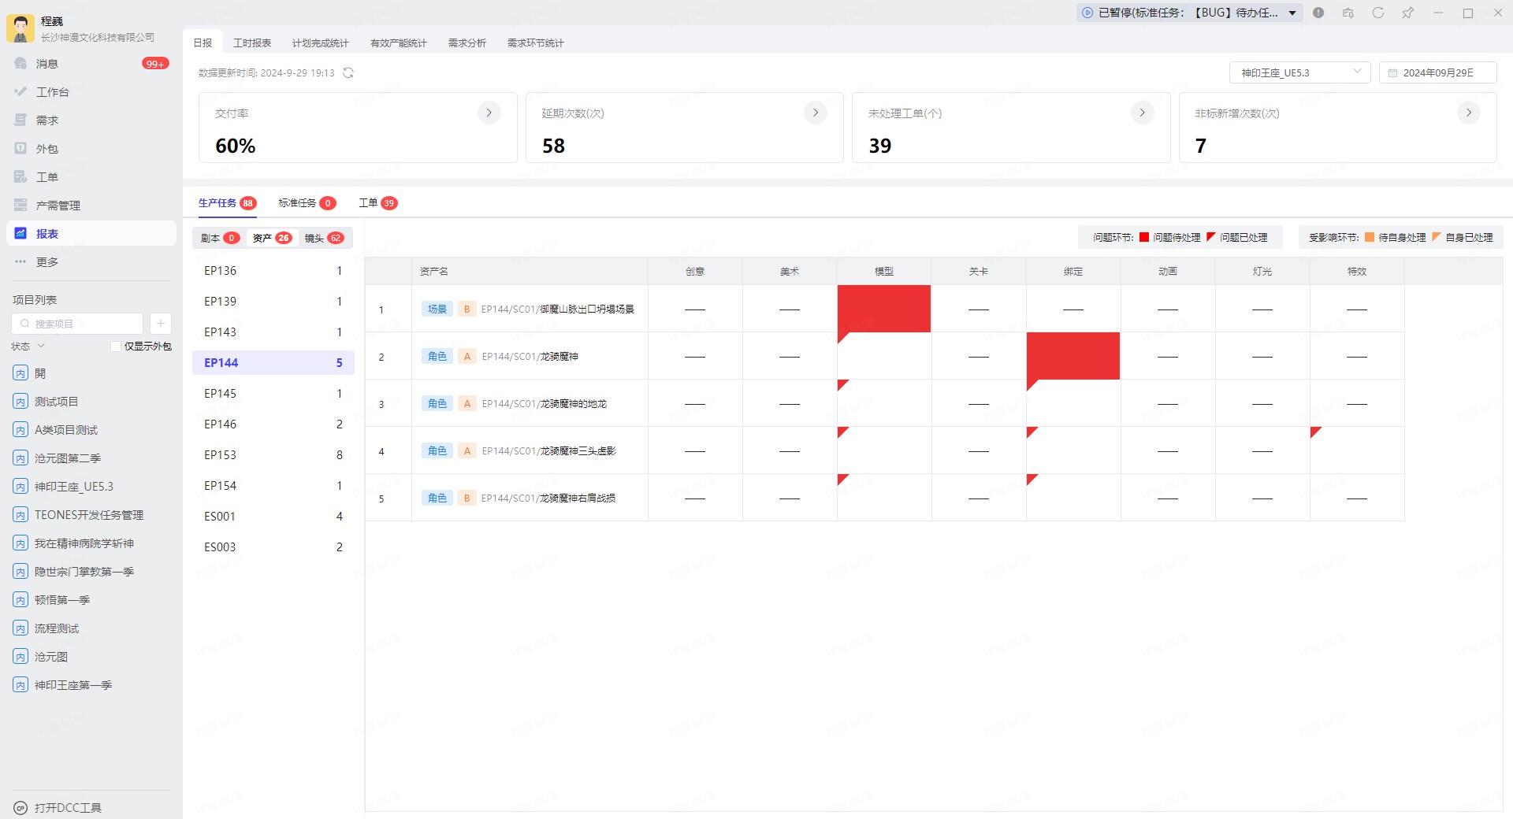Click the 打开DCC工具 icon at bottom left
Screen dimensions: 1513x819
(x=20, y=808)
